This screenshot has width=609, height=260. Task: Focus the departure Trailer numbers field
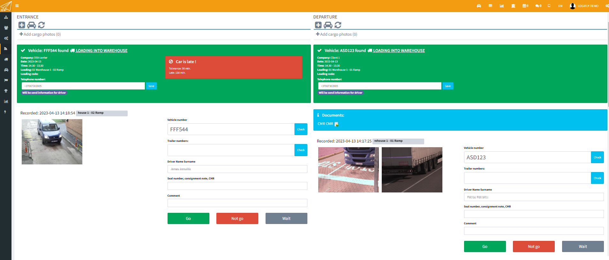pyautogui.click(x=528, y=178)
